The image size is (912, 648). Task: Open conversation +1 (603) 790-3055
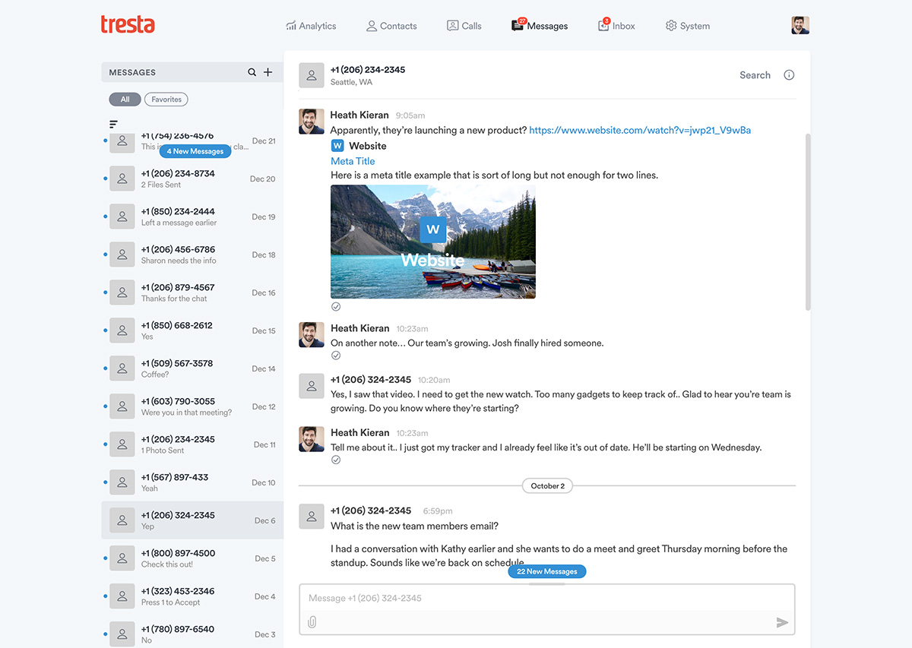pos(192,406)
